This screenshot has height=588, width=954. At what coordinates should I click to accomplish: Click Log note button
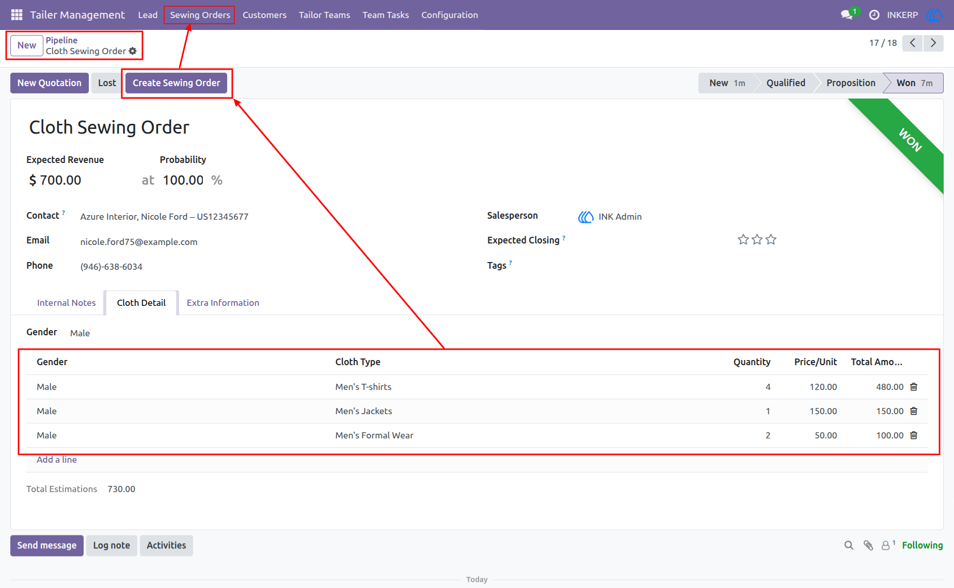coord(112,546)
